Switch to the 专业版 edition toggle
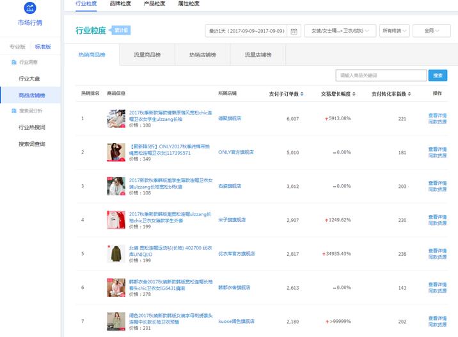 [17, 47]
